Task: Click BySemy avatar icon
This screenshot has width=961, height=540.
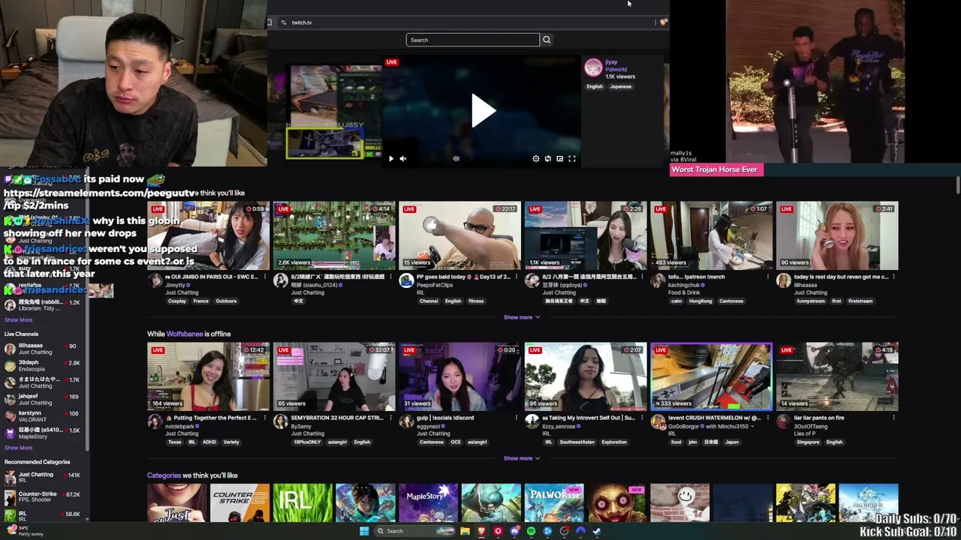Action: click(281, 421)
